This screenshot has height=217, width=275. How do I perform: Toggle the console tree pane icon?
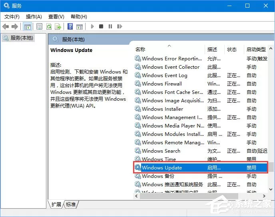click(28, 27)
